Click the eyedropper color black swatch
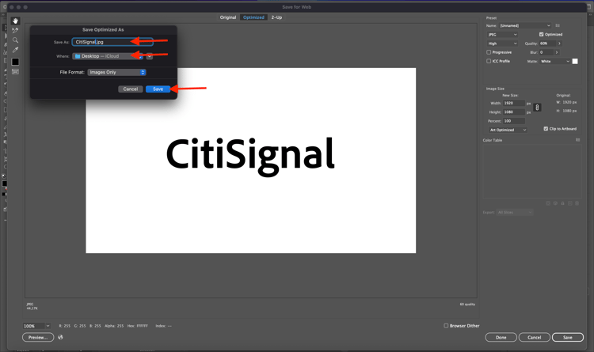The width and height of the screenshot is (594, 352). point(15,62)
